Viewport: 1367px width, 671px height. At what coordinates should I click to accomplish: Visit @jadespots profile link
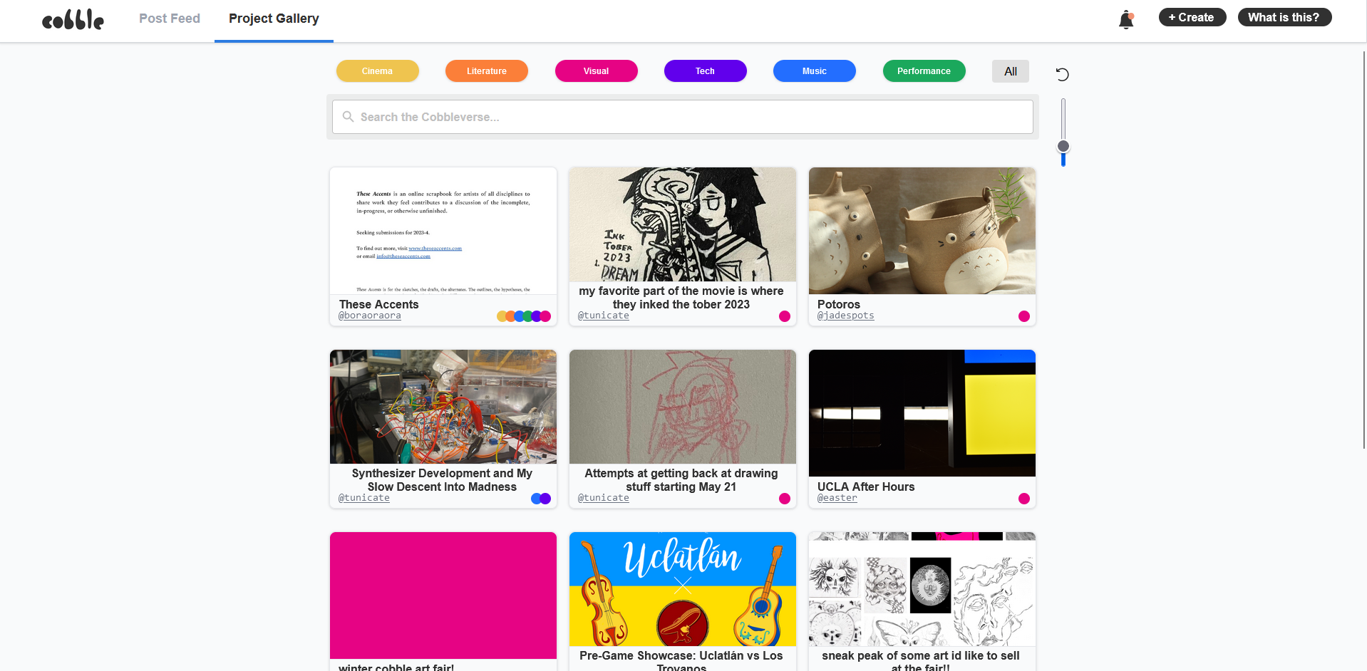pos(846,316)
